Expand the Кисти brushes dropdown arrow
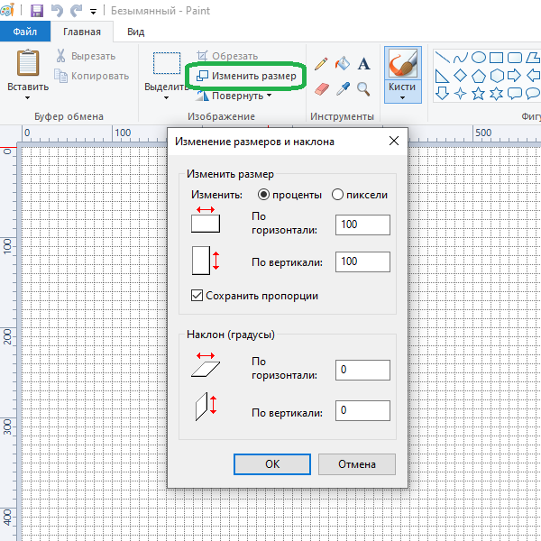Screen dimensions: 541x541 [402, 98]
